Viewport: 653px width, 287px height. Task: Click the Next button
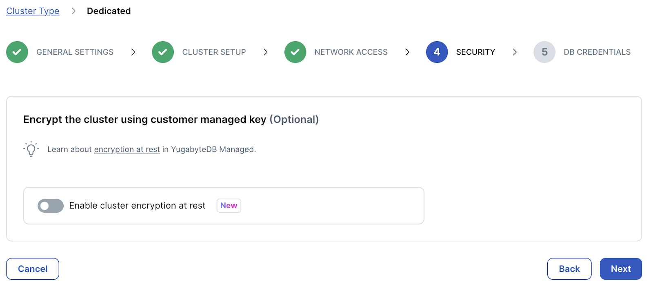pyautogui.click(x=621, y=269)
